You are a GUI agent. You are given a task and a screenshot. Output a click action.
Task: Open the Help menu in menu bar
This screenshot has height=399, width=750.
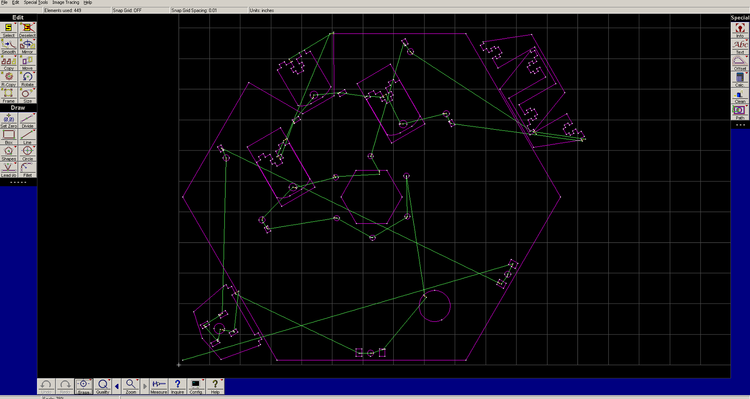88,3
